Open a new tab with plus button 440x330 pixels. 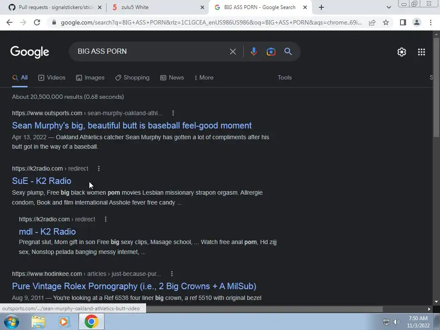(x=321, y=7)
